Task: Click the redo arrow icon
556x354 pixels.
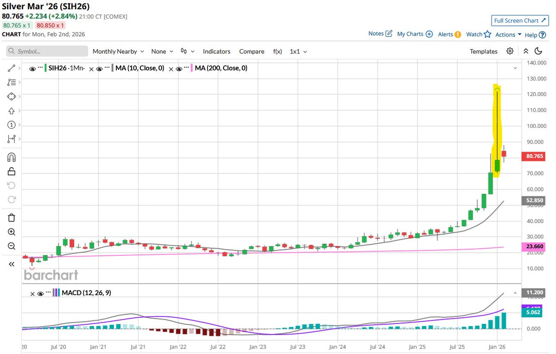Action: click(12, 200)
